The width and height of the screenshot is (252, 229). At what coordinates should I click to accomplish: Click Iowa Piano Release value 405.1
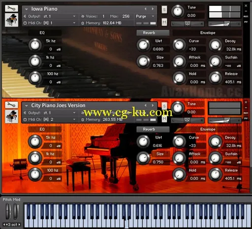(x=230, y=82)
